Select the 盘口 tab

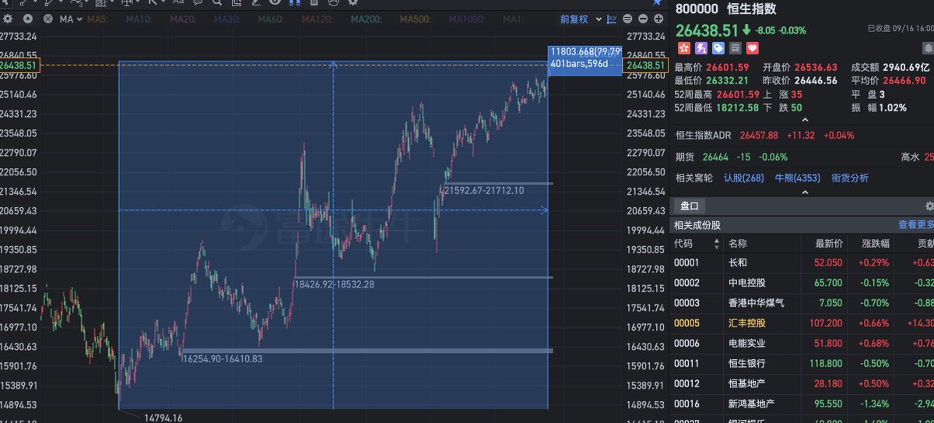tap(690, 206)
